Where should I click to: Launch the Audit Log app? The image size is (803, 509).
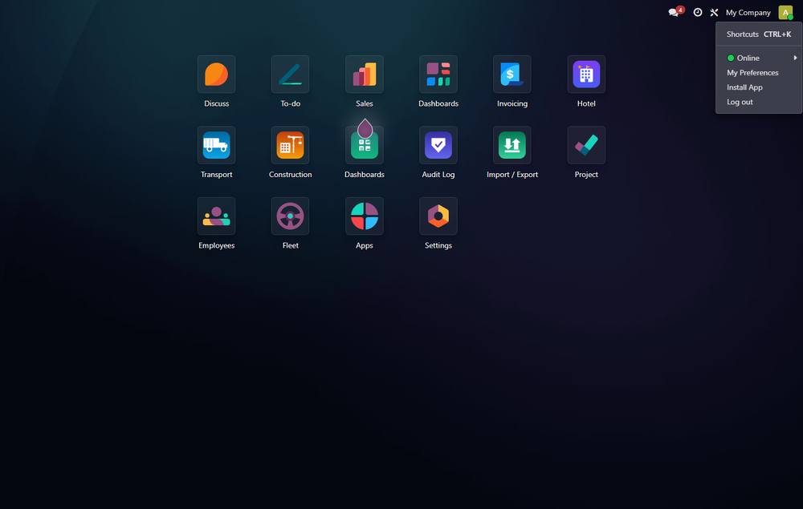click(x=438, y=146)
